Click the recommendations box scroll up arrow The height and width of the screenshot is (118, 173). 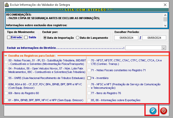click(x=165, y=15)
